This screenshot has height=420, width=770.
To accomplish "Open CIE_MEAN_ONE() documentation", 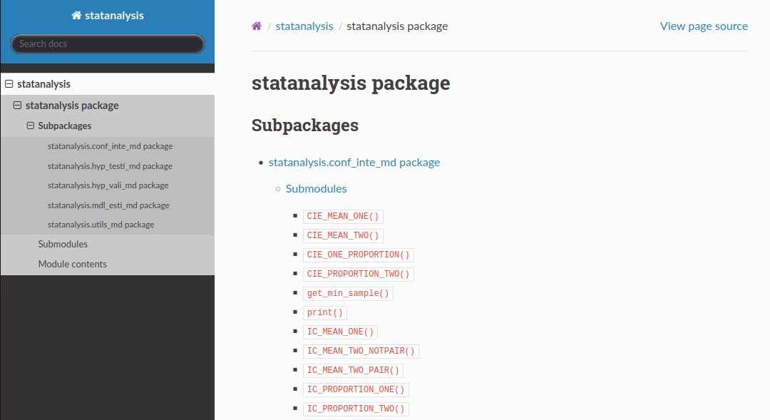I will coord(343,216).
